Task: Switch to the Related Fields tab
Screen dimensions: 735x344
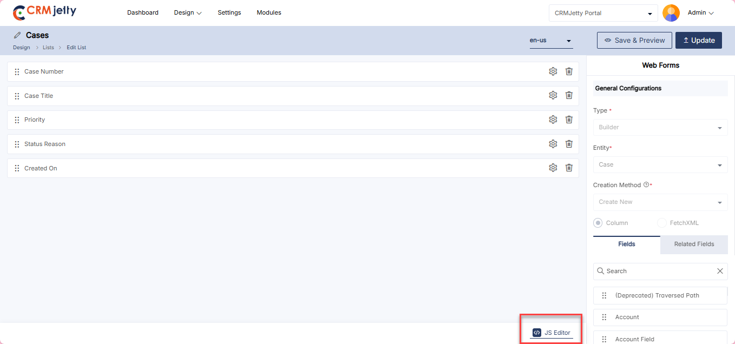Action: tap(694, 244)
